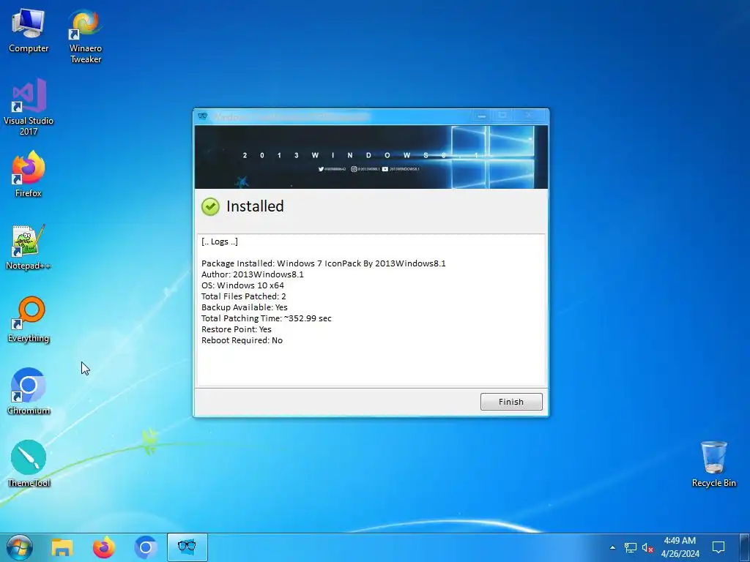This screenshot has height=562, width=750.
Task: Select the Everything search desktop shortcut
Action: (x=29, y=319)
